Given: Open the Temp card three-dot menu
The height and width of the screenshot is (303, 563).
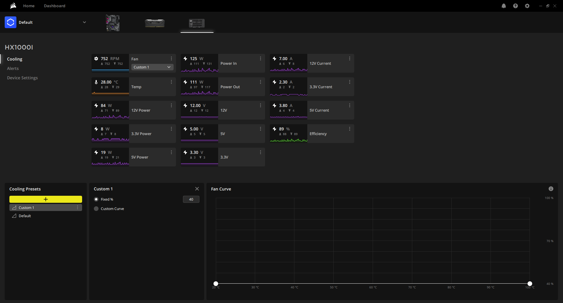Looking at the screenshot, I should (x=171, y=82).
